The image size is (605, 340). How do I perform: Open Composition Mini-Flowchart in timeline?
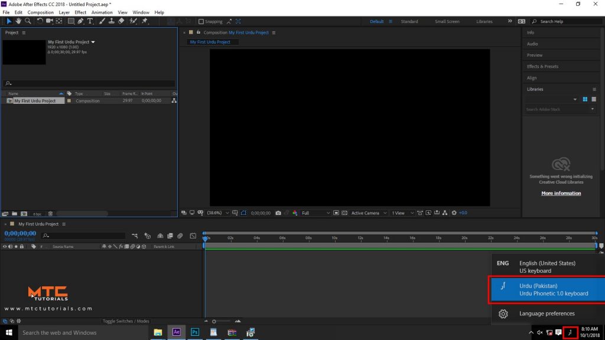135,236
